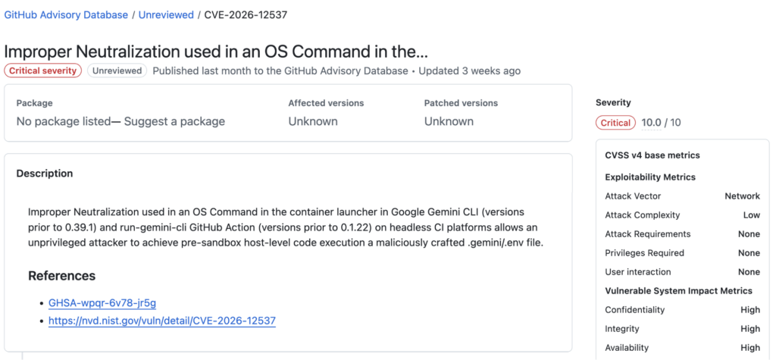
Task: Click the Suggest a package link
Action: coord(174,121)
